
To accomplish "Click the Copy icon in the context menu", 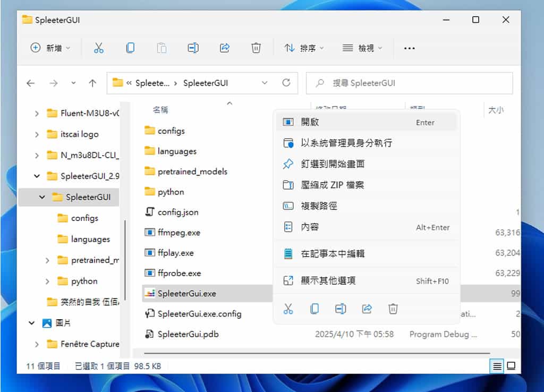I will (x=314, y=309).
